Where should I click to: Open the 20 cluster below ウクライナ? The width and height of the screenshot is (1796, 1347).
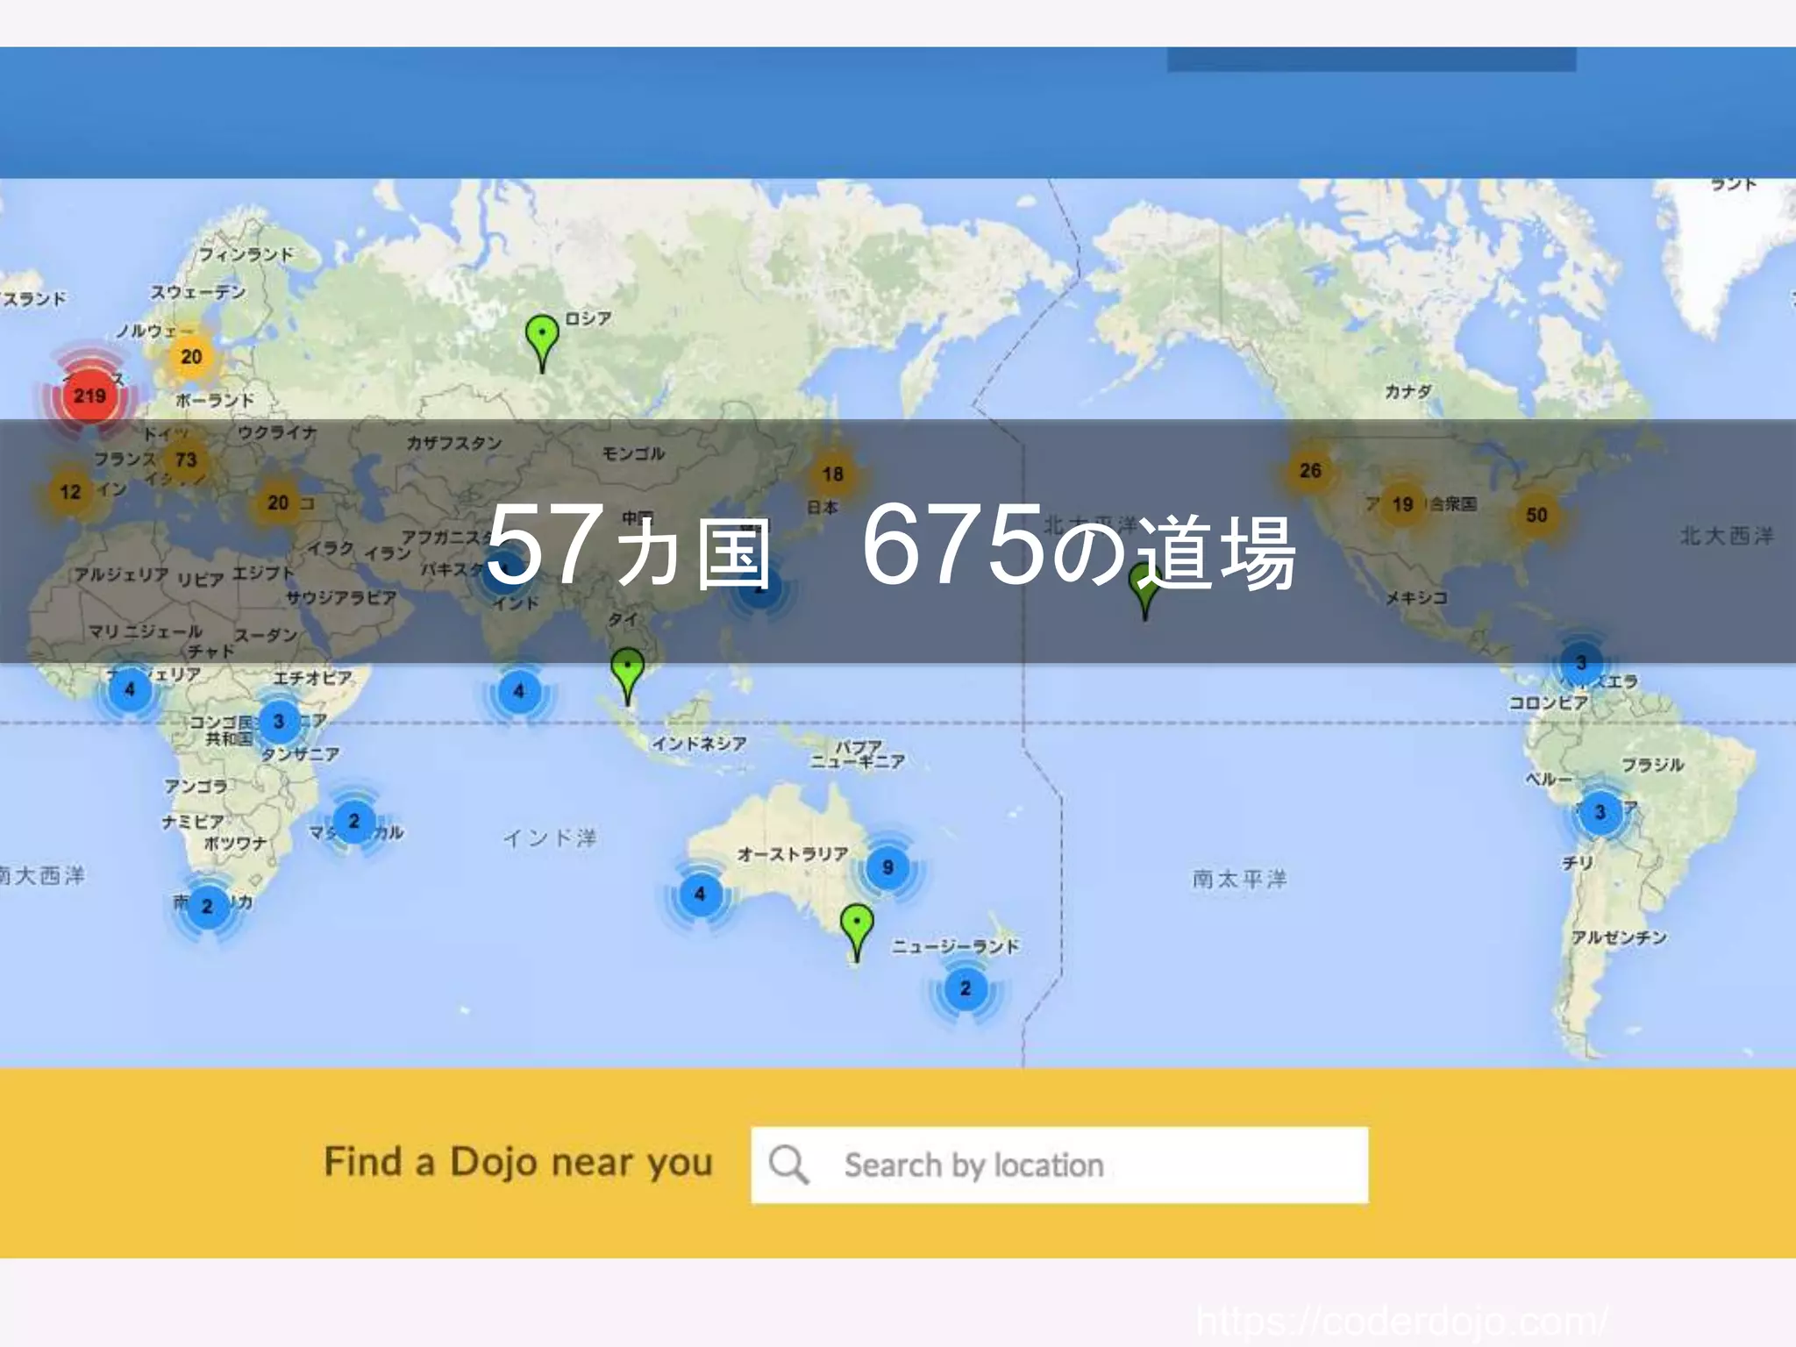tap(278, 502)
